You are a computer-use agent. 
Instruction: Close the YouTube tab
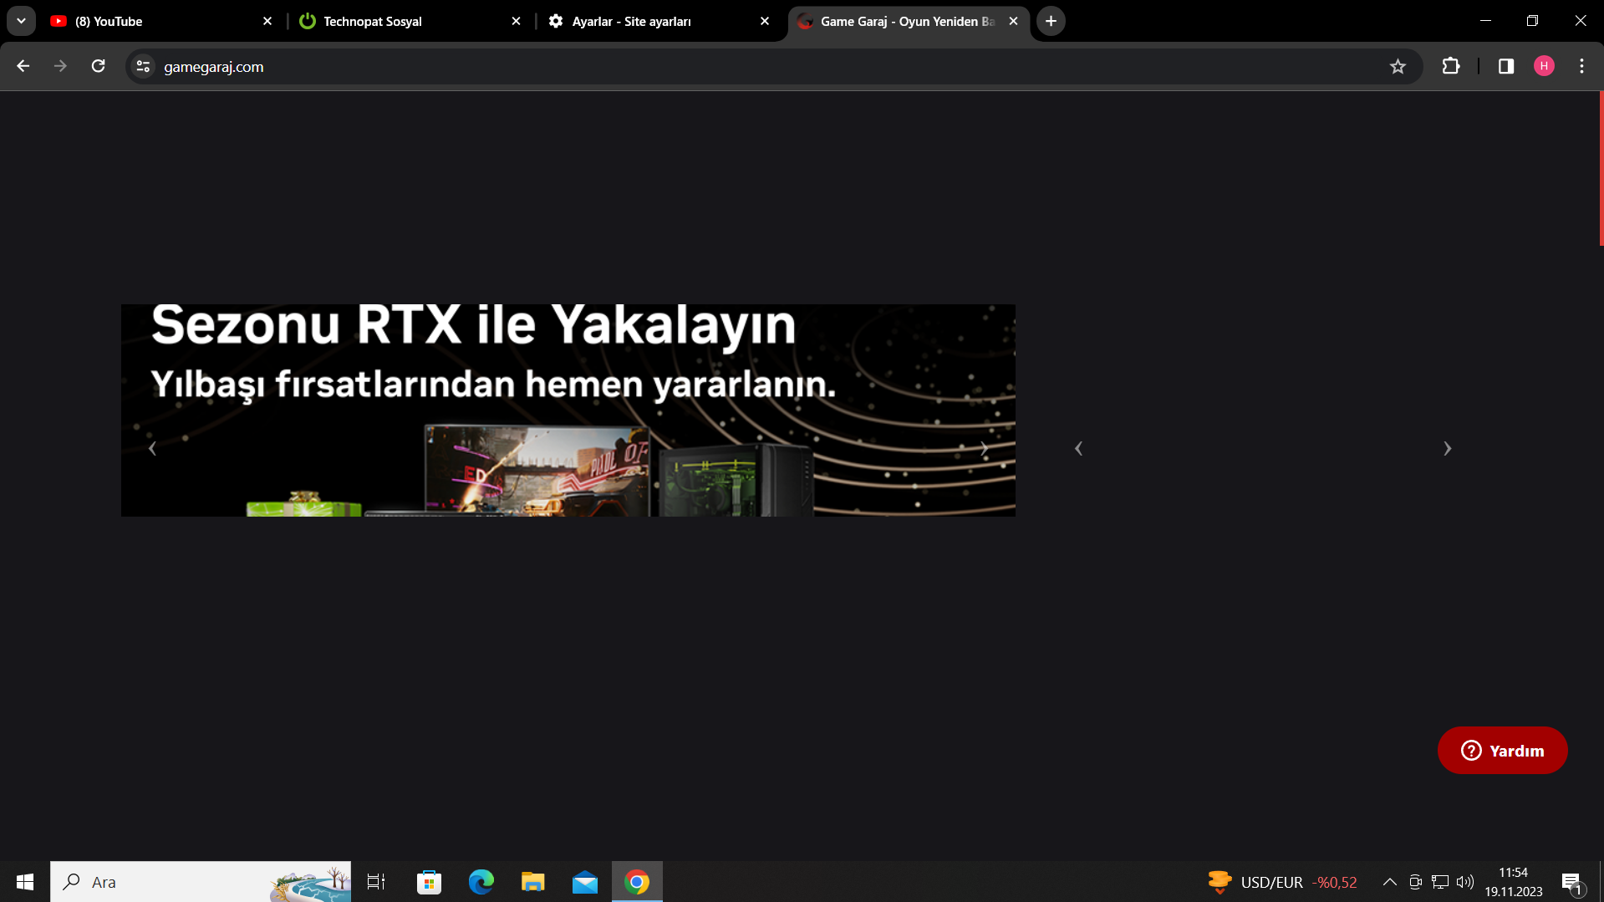267,21
